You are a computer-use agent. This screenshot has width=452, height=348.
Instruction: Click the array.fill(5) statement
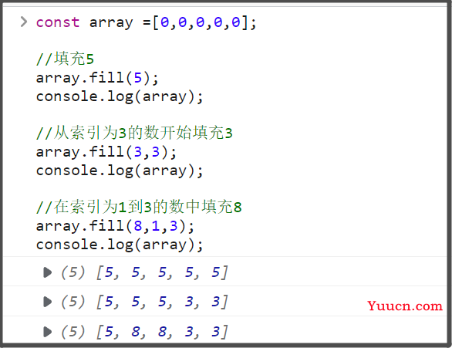pos(97,78)
